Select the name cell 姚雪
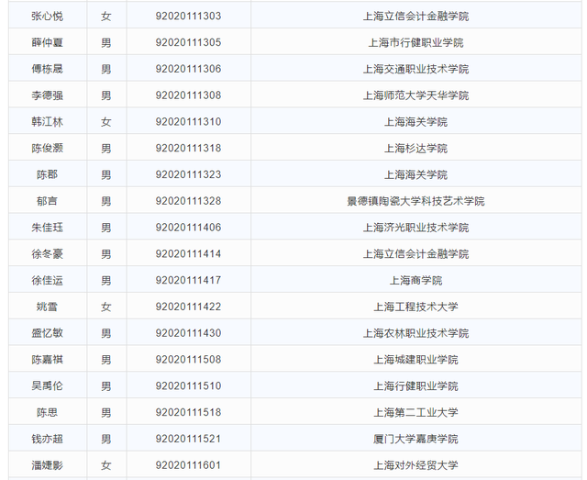587x480 pixels. pos(47,307)
